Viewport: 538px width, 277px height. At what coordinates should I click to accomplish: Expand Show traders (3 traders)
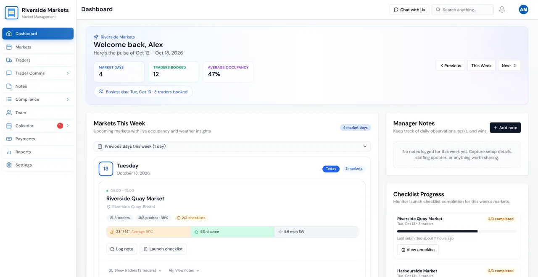pos(135,271)
